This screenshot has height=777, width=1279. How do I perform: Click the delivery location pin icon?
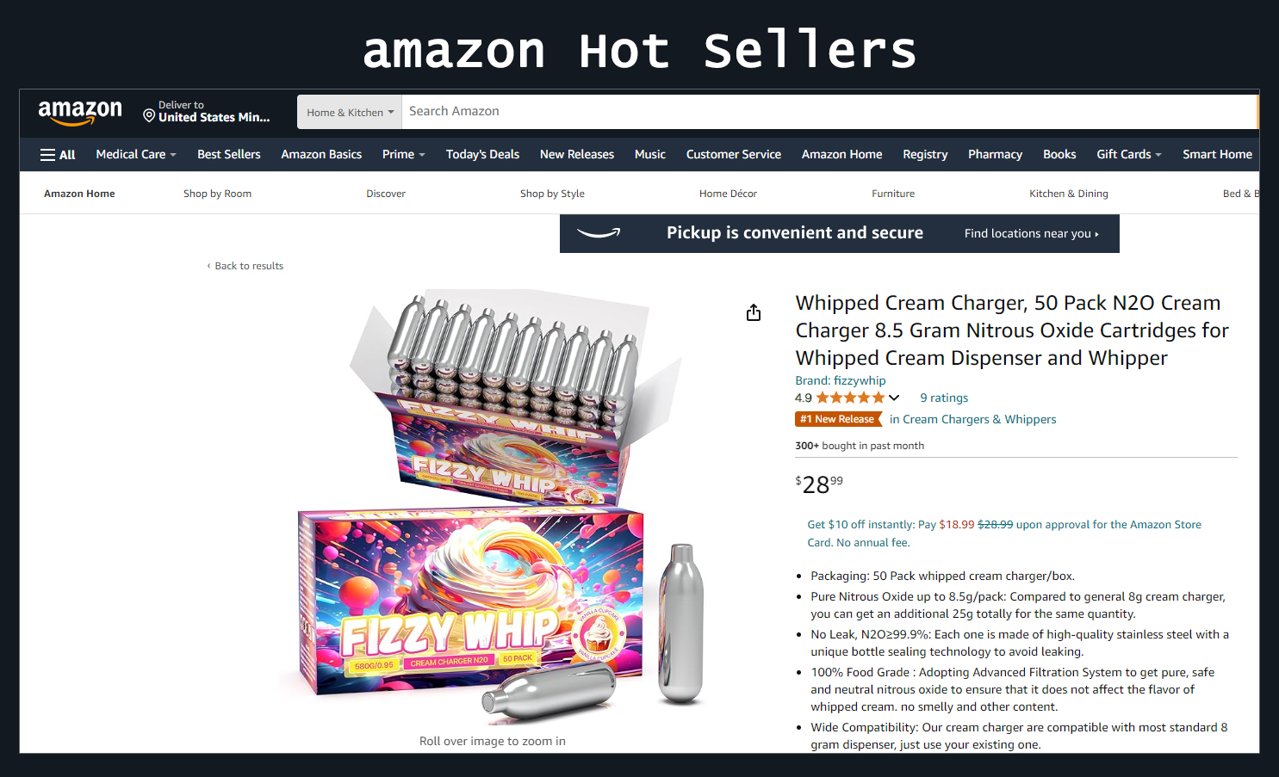[149, 115]
